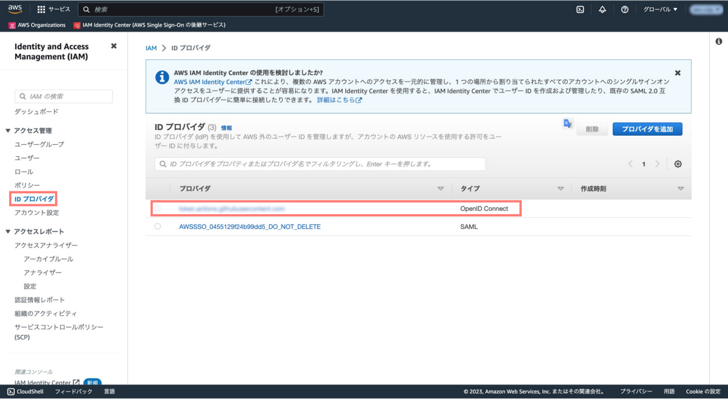Open 用語 link in footer

click(x=669, y=392)
